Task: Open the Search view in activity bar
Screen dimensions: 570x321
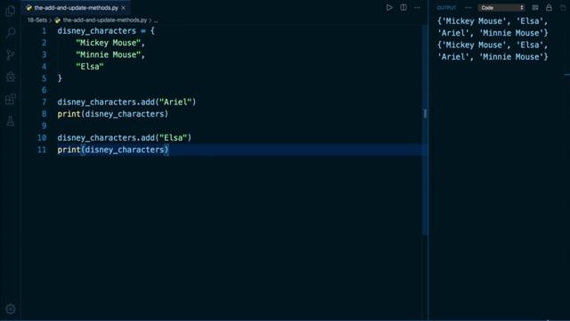Action: coord(11,33)
